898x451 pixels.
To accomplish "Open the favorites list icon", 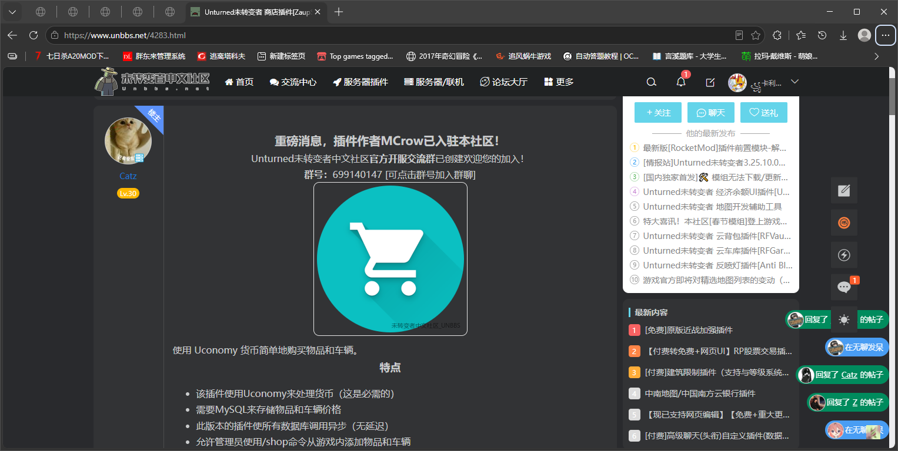I will [801, 35].
